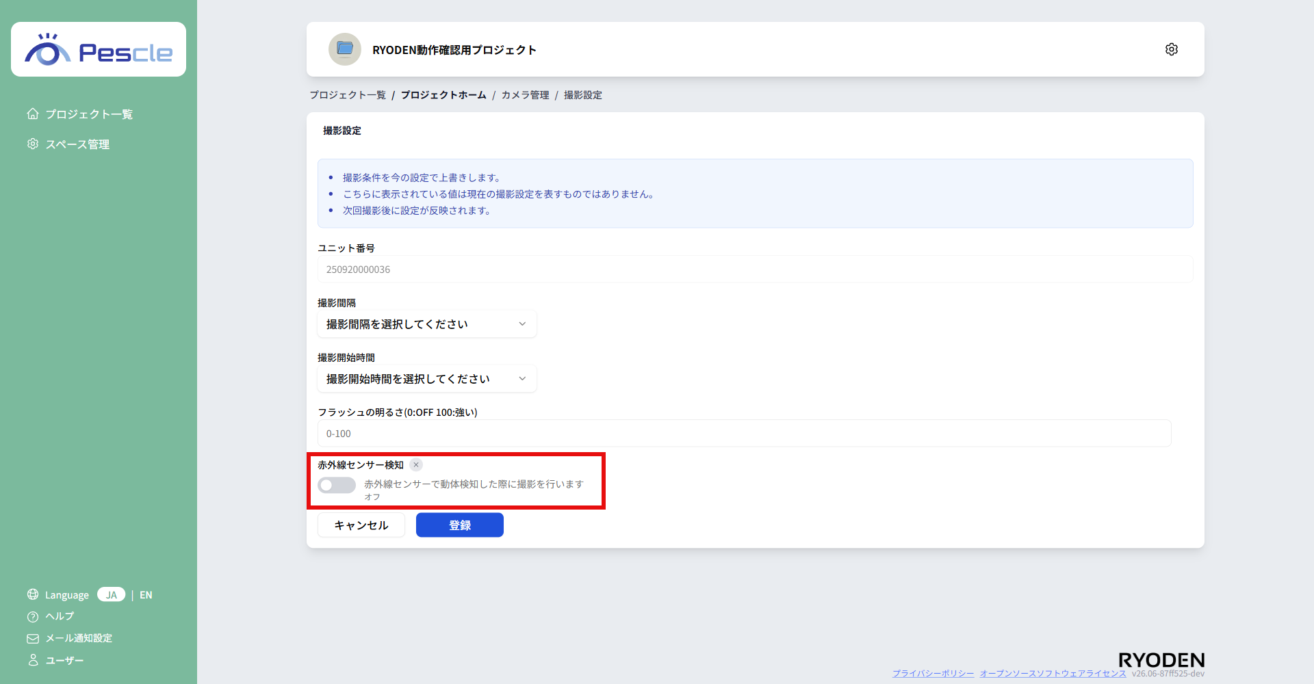
Task: Click 撮影設定 breadcrumb
Action: pos(583,95)
